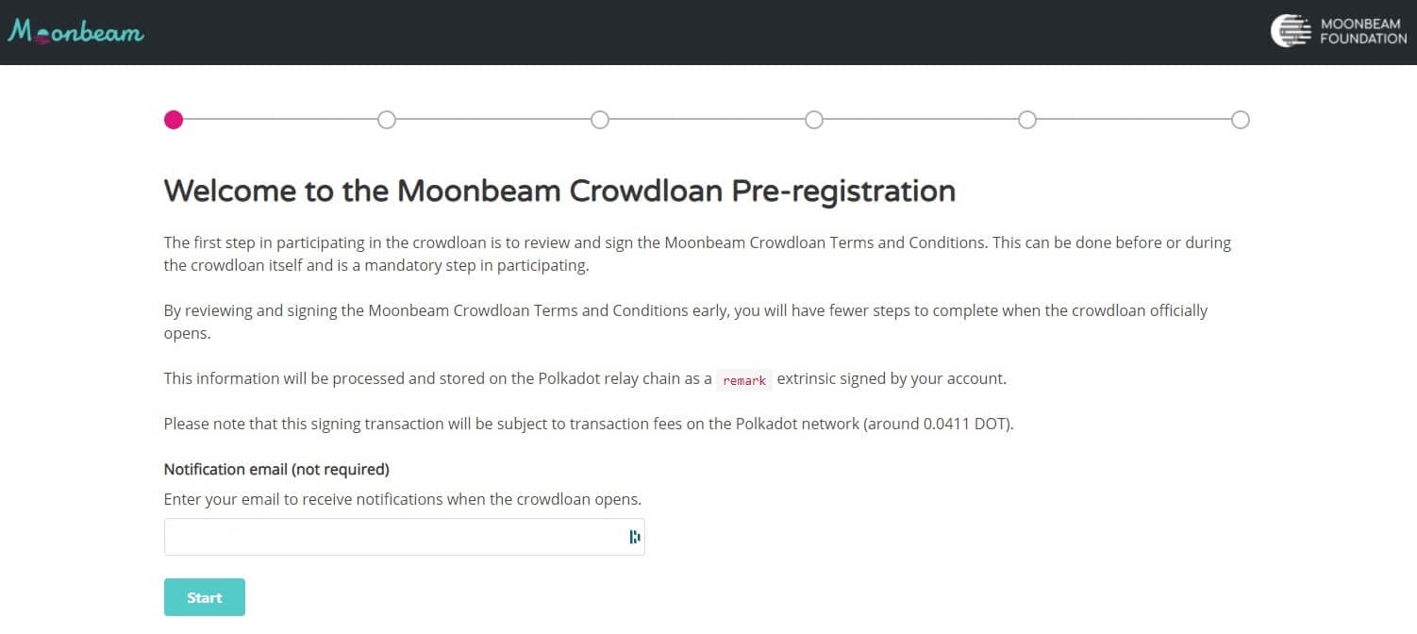The width and height of the screenshot is (1417, 634).
Task: Click the paragraph starting "By reviewing and signing"
Action: [x=686, y=322]
